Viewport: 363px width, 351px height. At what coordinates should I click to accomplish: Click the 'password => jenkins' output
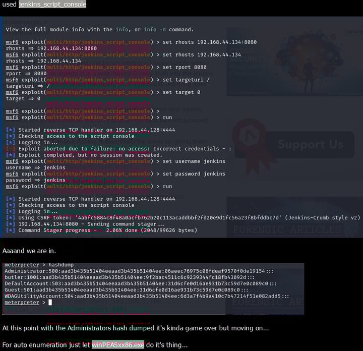[35, 180]
